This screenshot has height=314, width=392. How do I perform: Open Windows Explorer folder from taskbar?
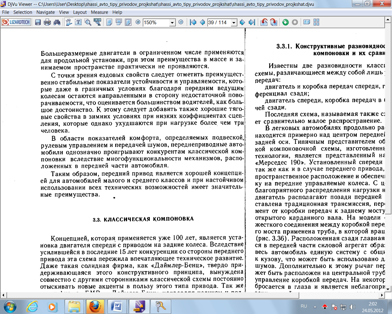pyautogui.click(x=74, y=306)
